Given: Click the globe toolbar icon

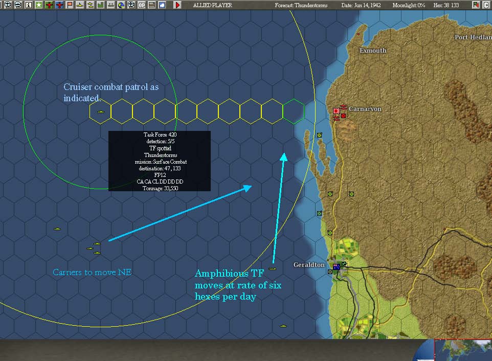Looking at the screenshot, I should (121, 5).
